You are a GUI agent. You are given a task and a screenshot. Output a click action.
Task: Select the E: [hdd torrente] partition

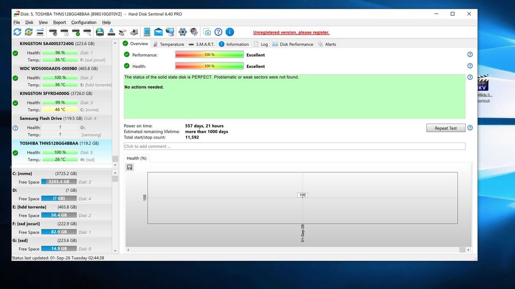pyautogui.click(x=62, y=211)
